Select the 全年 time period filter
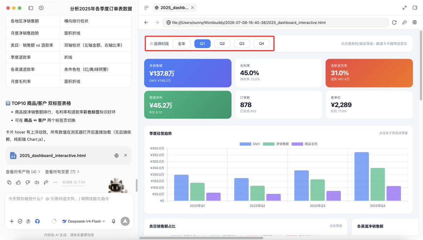 click(x=182, y=44)
